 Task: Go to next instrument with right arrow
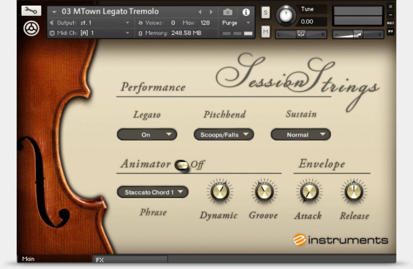(x=211, y=12)
